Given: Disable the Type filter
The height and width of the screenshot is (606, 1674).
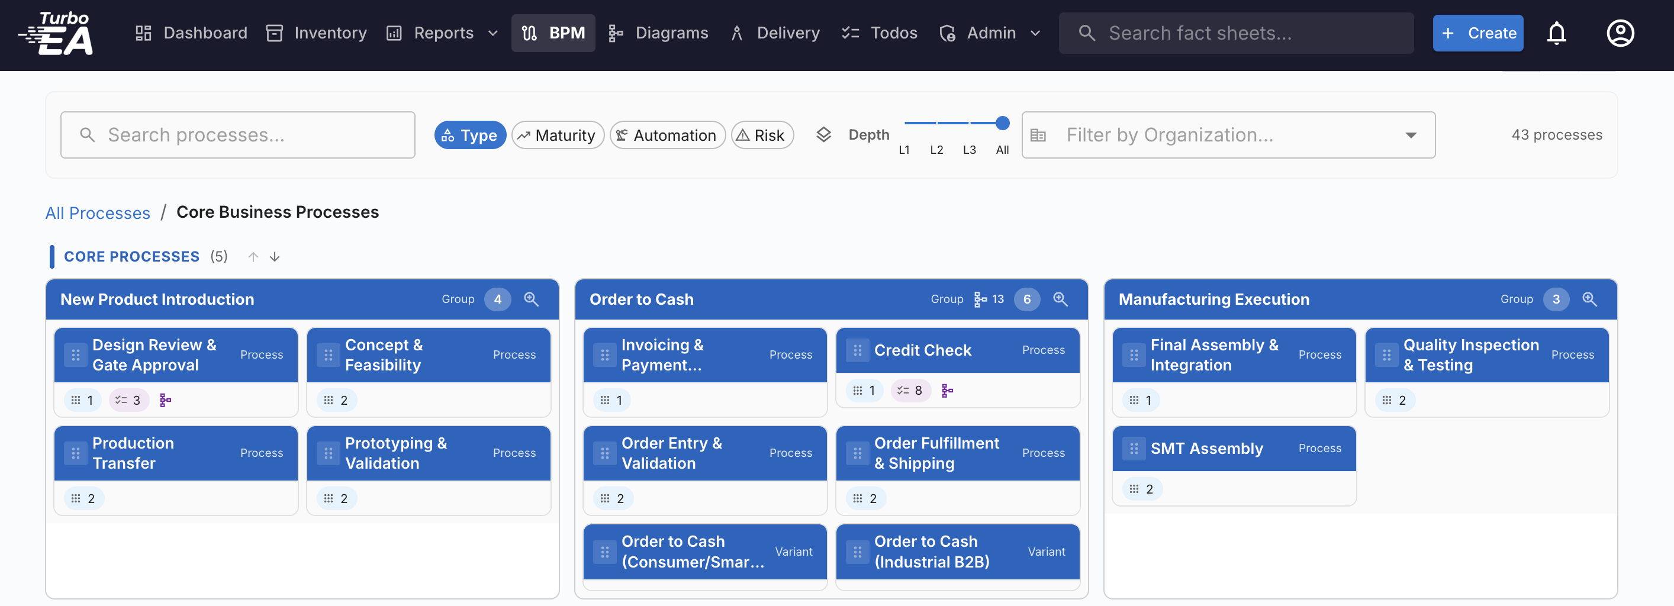Looking at the screenshot, I should [x=470, y=134].
